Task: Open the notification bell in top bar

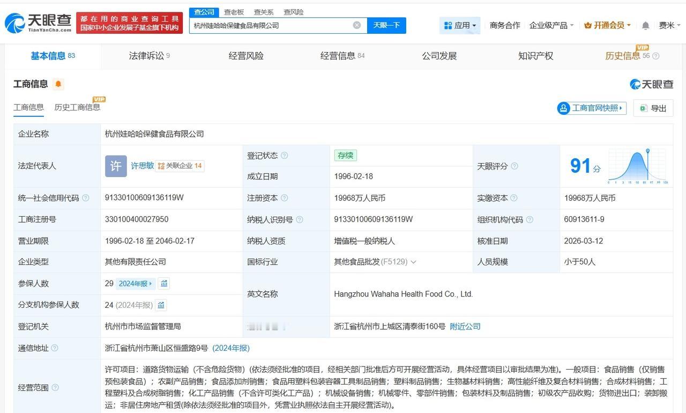Action: click(x=645, y=25)
